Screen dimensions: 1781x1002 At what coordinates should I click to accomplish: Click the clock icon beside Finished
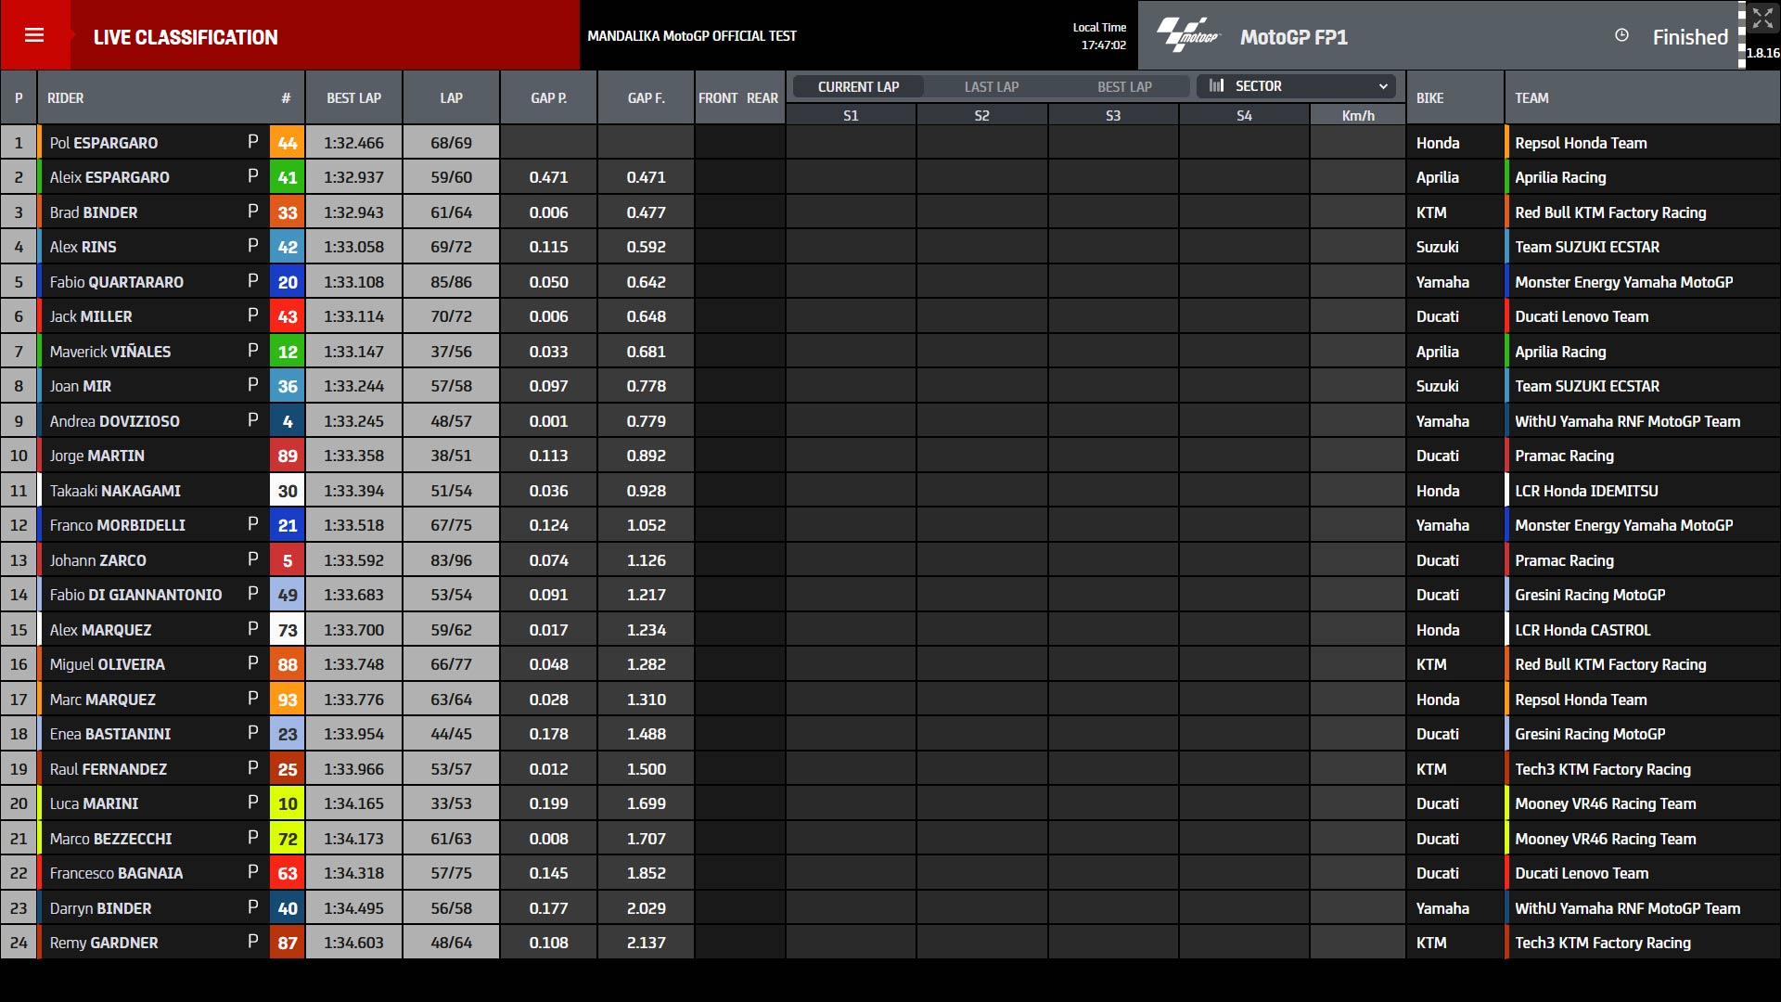[x=1621, y=35]
